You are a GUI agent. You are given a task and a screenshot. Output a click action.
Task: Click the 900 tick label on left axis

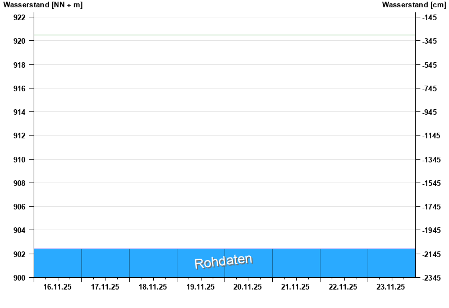(x=19, y=278)
